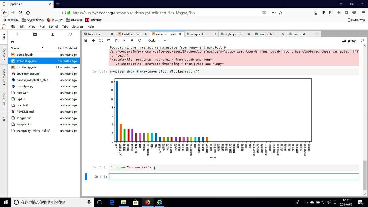Save the exercise.ipynb notebook
This screenshot has height=207, width=368.
86,40
